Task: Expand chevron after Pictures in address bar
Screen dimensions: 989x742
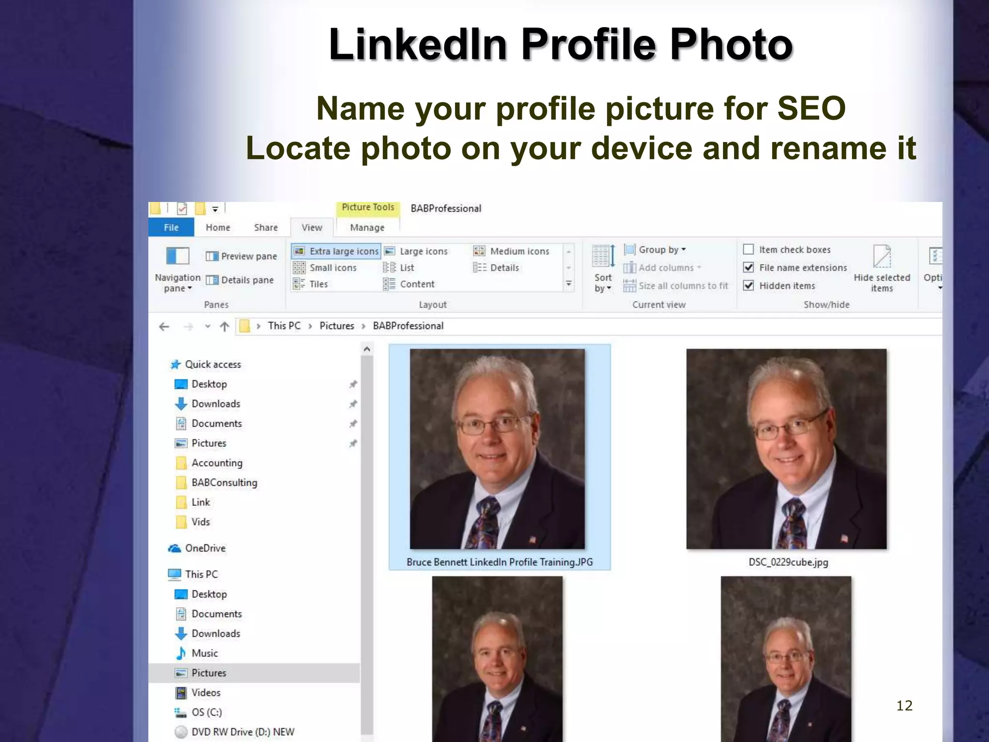Action: pos(364,327)
